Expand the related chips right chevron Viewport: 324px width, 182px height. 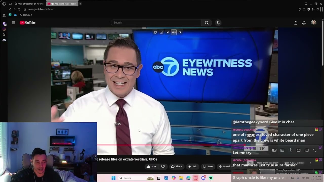[310, 163]
